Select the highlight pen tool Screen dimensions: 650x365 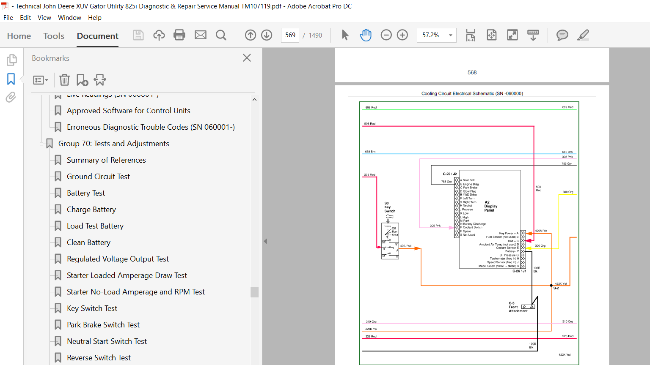coord(583,35)
